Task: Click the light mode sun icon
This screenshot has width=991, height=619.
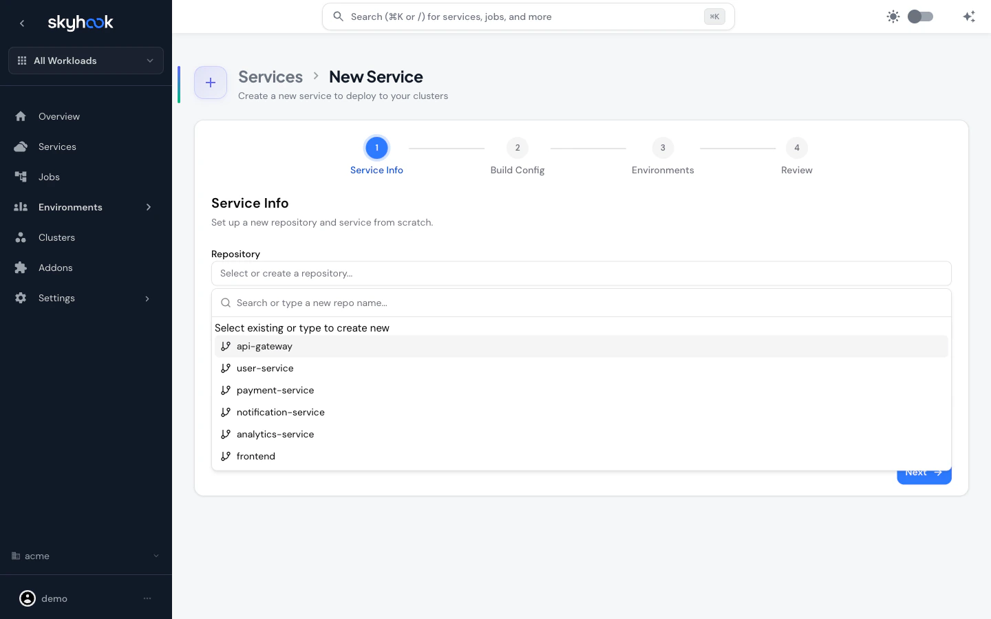Action: click(x=893, y=17)
